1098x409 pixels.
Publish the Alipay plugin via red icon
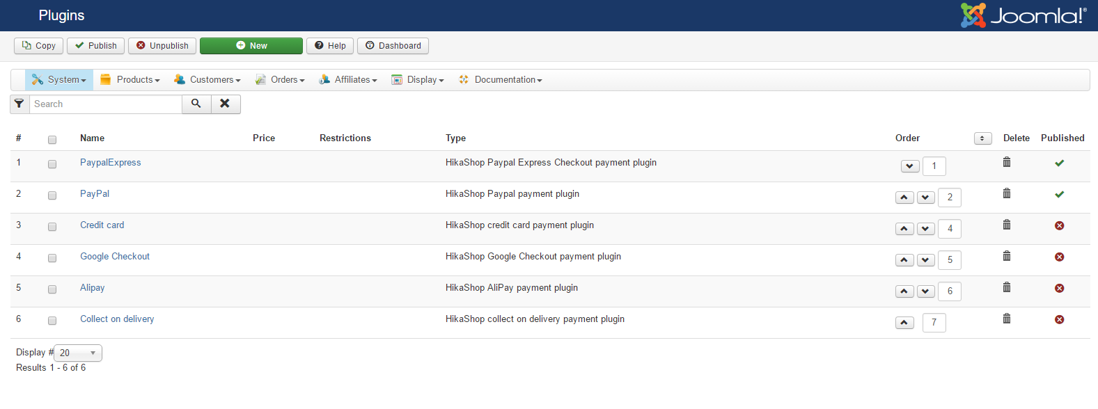point(1059,288)
